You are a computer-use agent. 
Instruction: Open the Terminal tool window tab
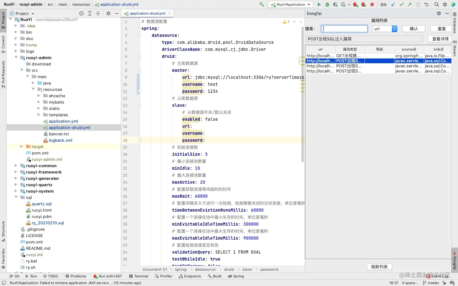click(139, 276)
